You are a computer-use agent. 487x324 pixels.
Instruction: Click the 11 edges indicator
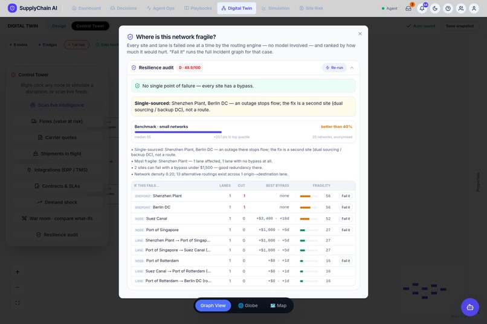click(48, 45)
